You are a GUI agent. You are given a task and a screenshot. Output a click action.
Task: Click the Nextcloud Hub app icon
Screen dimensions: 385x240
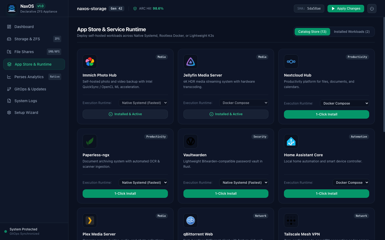[x=291, y=62]
